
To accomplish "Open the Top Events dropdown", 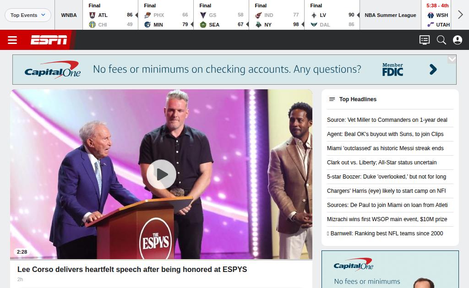I will (28, 15).
